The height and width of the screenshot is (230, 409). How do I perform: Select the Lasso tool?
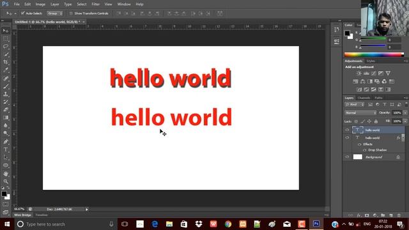[x=6, y=47]
